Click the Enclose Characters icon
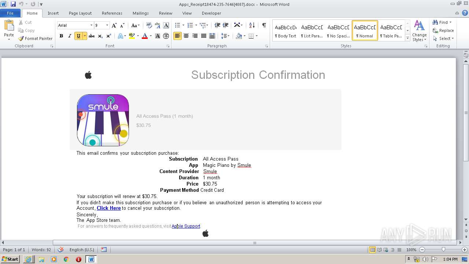This screenshot has width=469, height=264. [x=166, y=36]
